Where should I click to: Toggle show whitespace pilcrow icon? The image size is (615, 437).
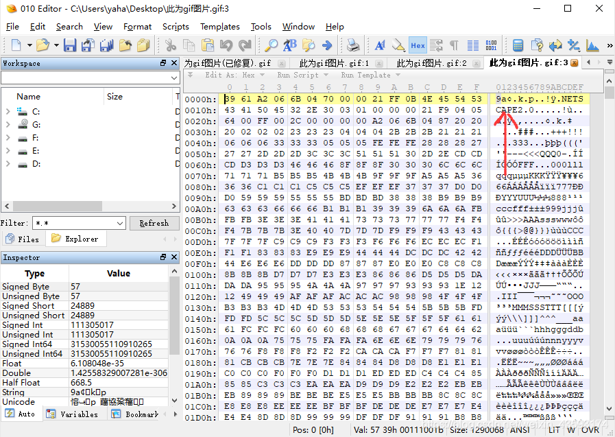[454, 45]
